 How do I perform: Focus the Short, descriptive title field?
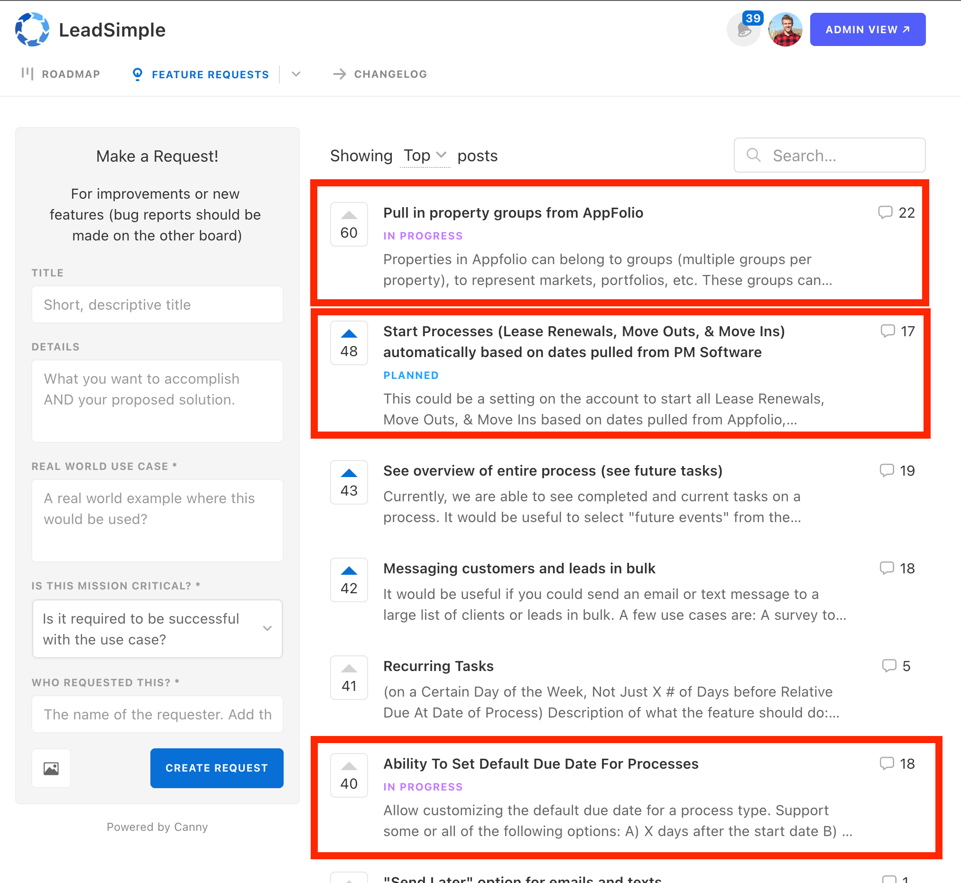(x=157, y=304)
